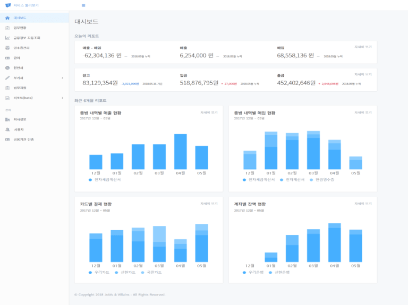
Task: Click the 원천세 sidebar icon
Action: click(x=7, y=68)
